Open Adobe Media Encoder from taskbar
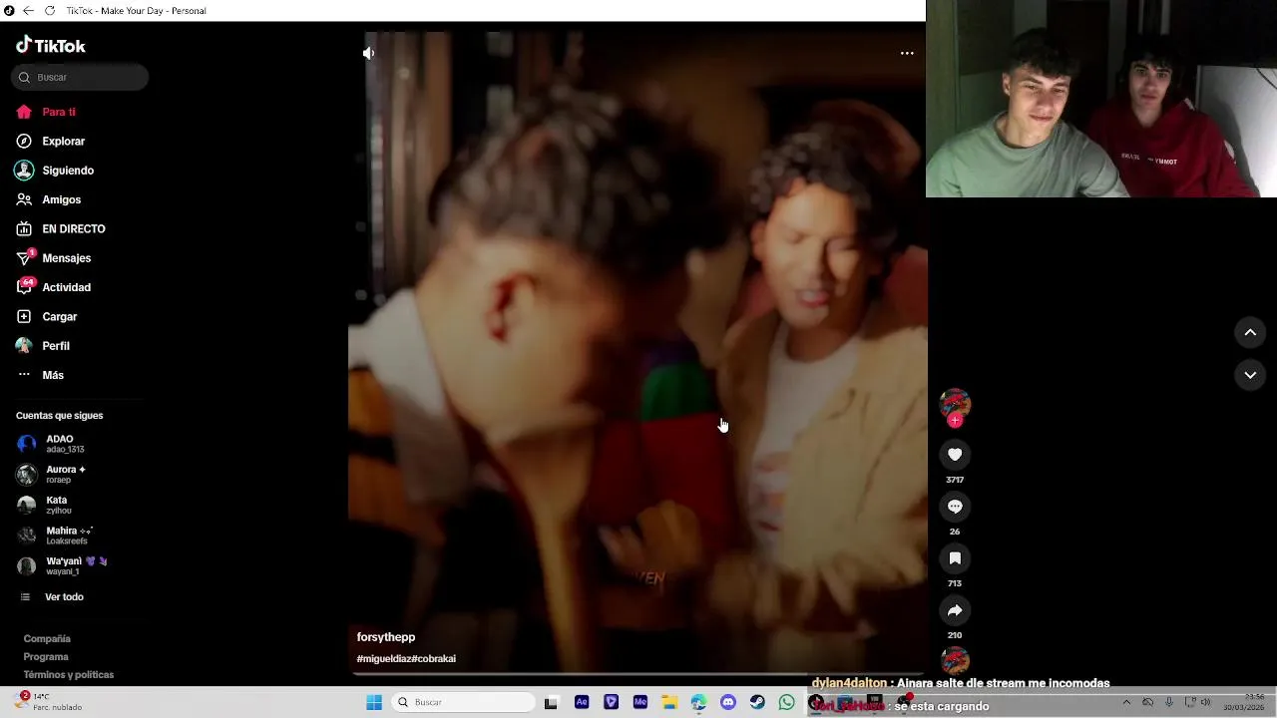 [x=640, y=702]
